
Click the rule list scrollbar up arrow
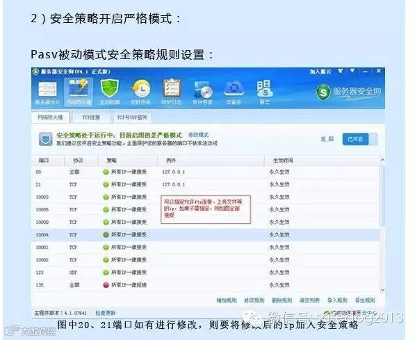(x=382, y=160)
